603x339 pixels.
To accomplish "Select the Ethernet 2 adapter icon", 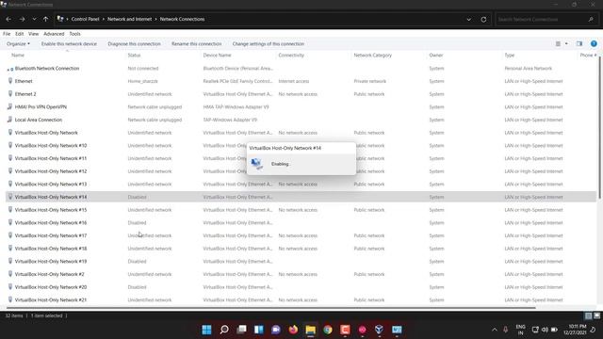I will [10, 94].
